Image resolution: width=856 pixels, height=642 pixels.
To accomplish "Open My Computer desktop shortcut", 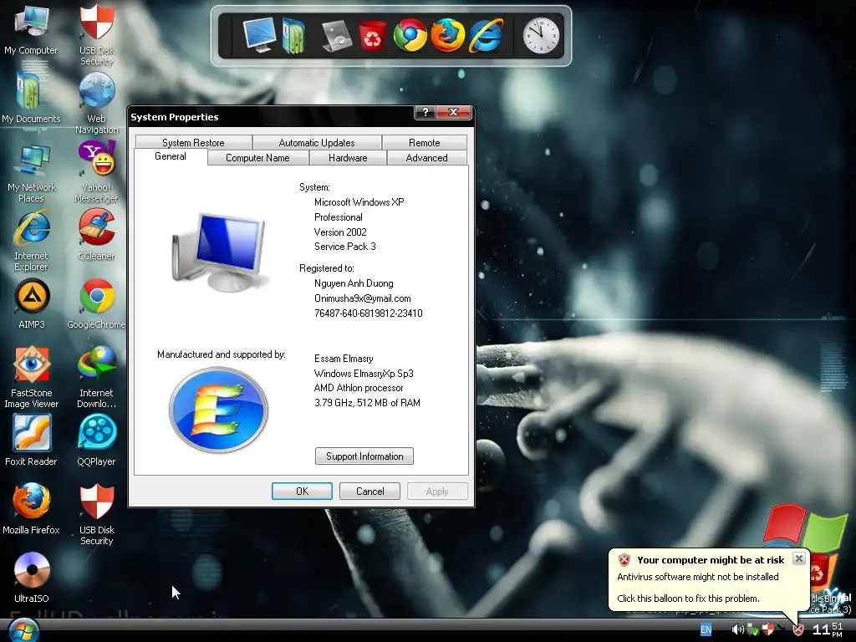I will (x=31, y=30).
